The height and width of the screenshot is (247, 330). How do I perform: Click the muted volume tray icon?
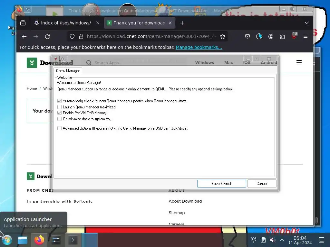273,240
